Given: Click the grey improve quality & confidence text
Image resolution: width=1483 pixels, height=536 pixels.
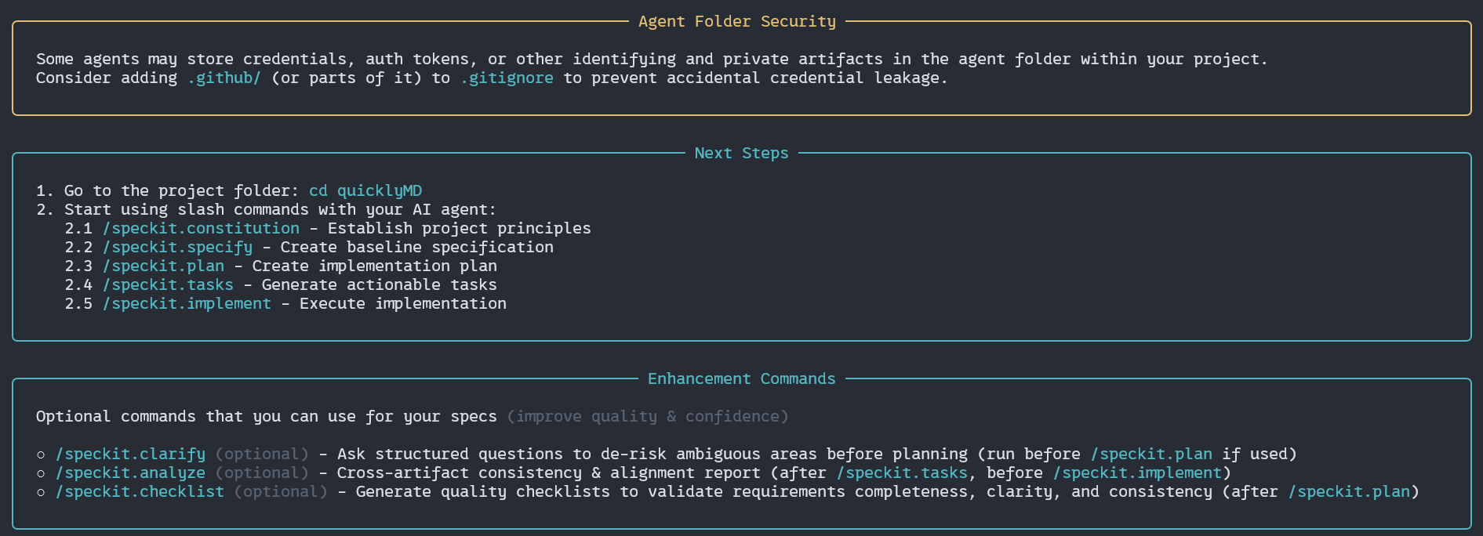Looking at the screenshot, I should (648, 417).
